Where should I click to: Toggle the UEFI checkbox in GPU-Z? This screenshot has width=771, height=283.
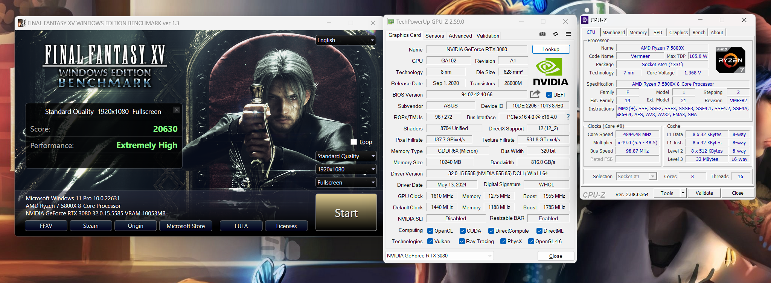click(549, 95)
